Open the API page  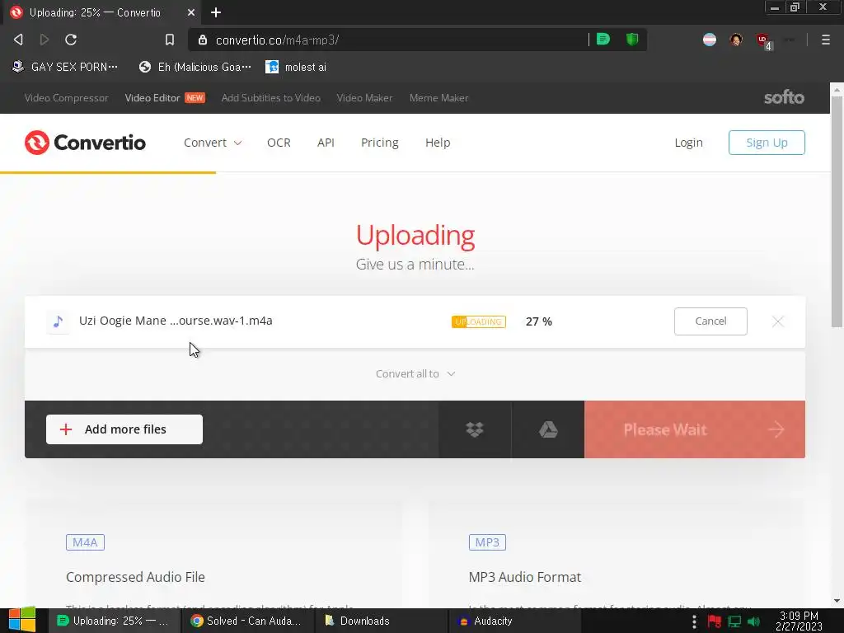point(326,143)
